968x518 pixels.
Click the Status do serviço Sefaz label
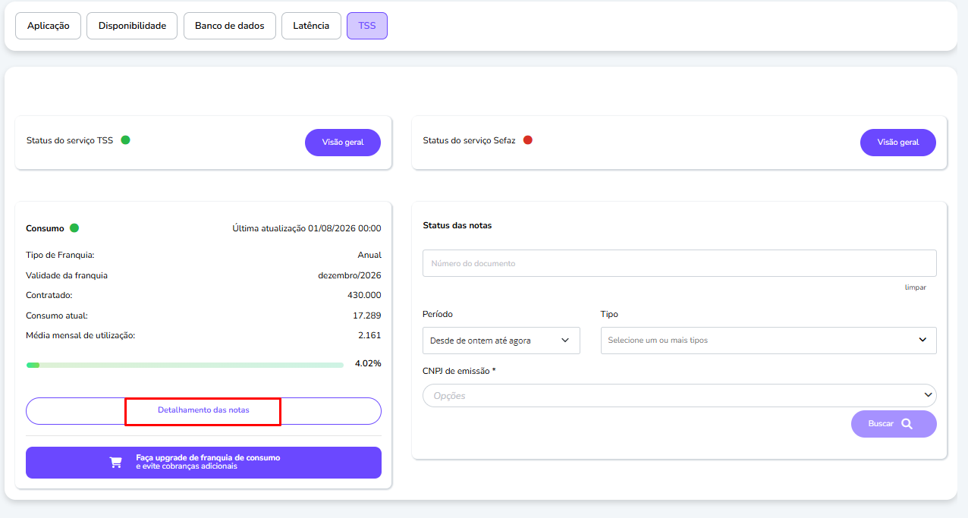point(470,140)
